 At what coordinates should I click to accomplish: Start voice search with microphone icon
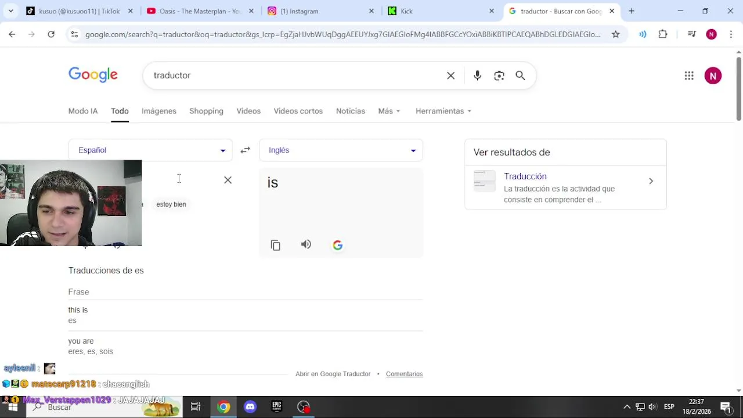477,75
